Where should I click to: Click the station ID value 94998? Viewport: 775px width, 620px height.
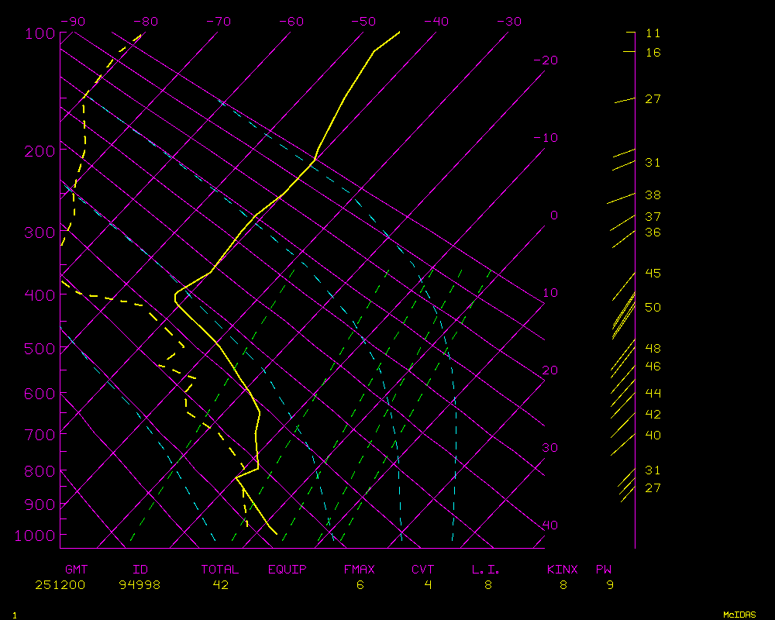pos(139,585)
